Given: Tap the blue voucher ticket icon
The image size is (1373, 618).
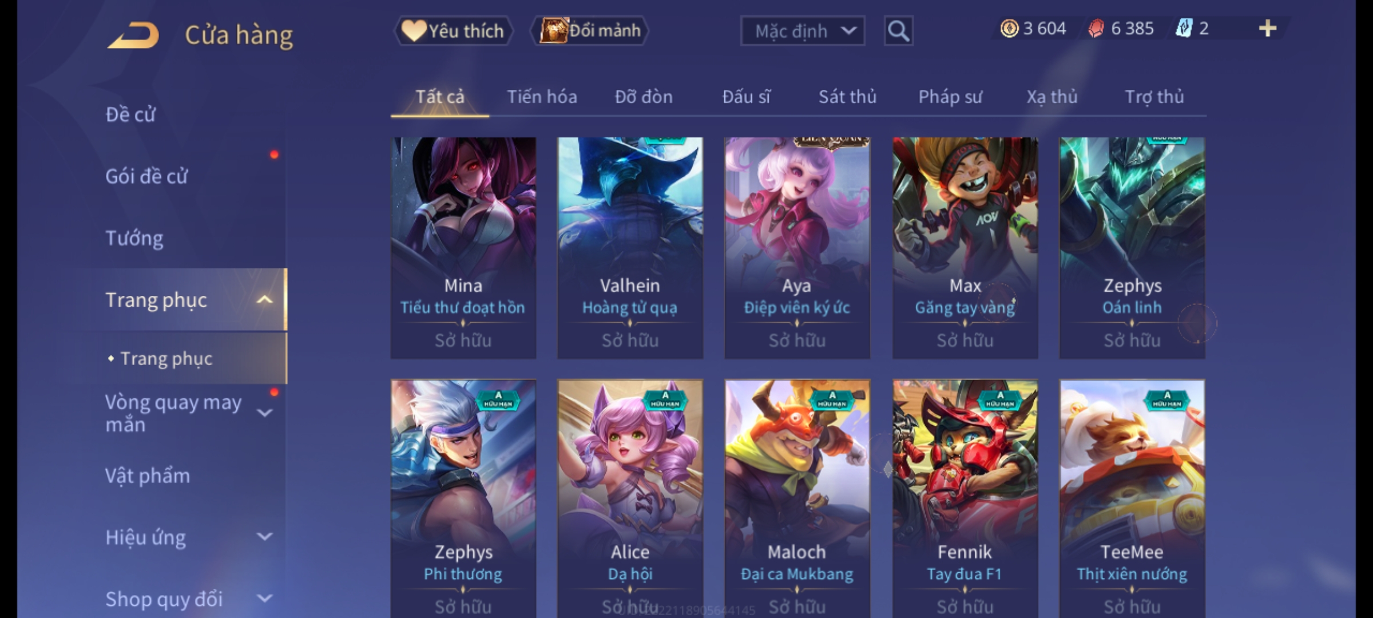Looking at the screenshot, I should 1184,29.
